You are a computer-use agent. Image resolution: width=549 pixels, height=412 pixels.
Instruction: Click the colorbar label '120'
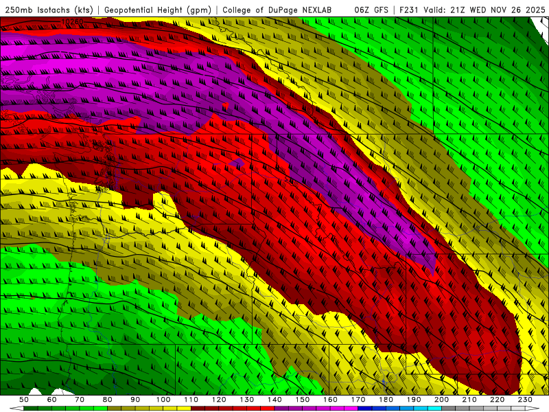pos(219,400)
